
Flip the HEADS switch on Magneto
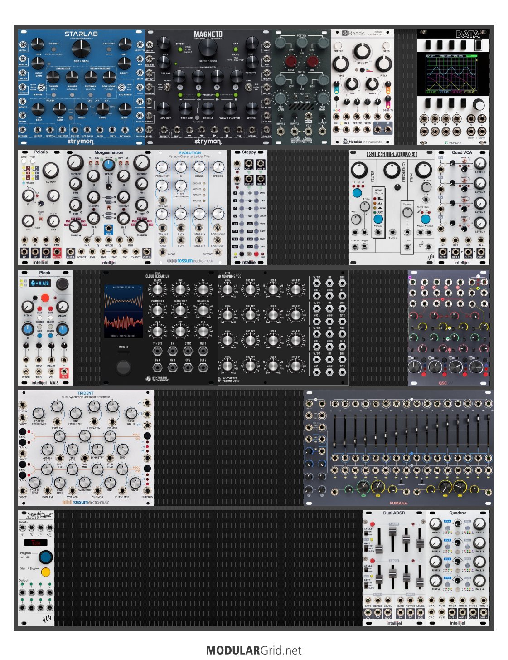167,88
